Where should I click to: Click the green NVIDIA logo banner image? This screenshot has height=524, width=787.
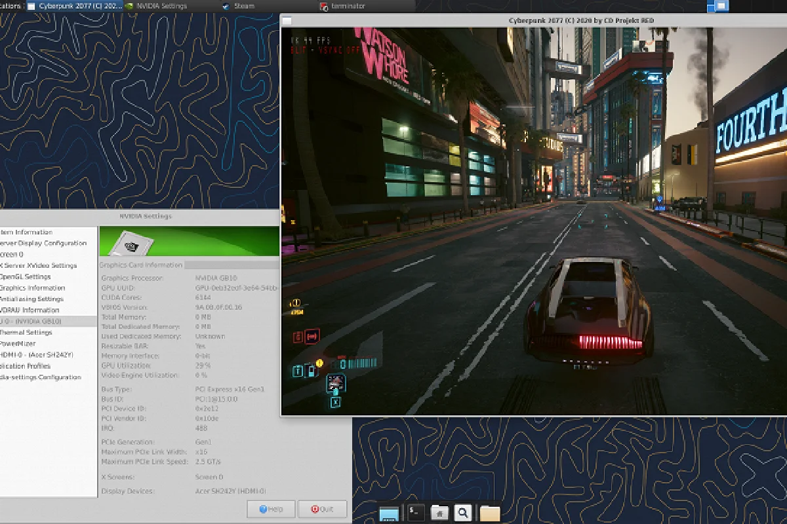(x=189, y=241)
